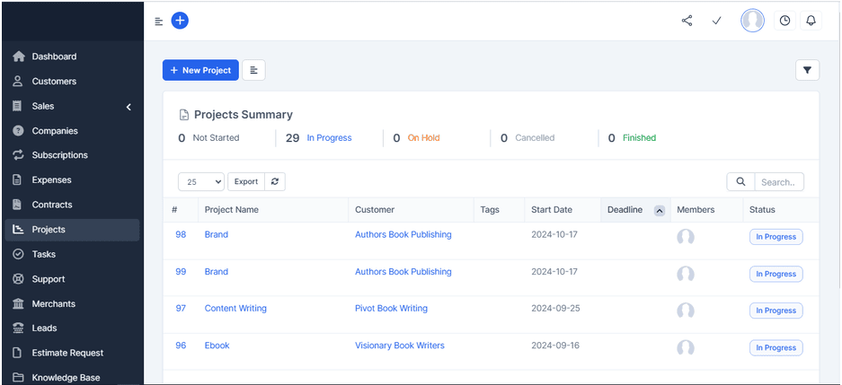Go to Tasks in the sidebar

coord(44,254)
